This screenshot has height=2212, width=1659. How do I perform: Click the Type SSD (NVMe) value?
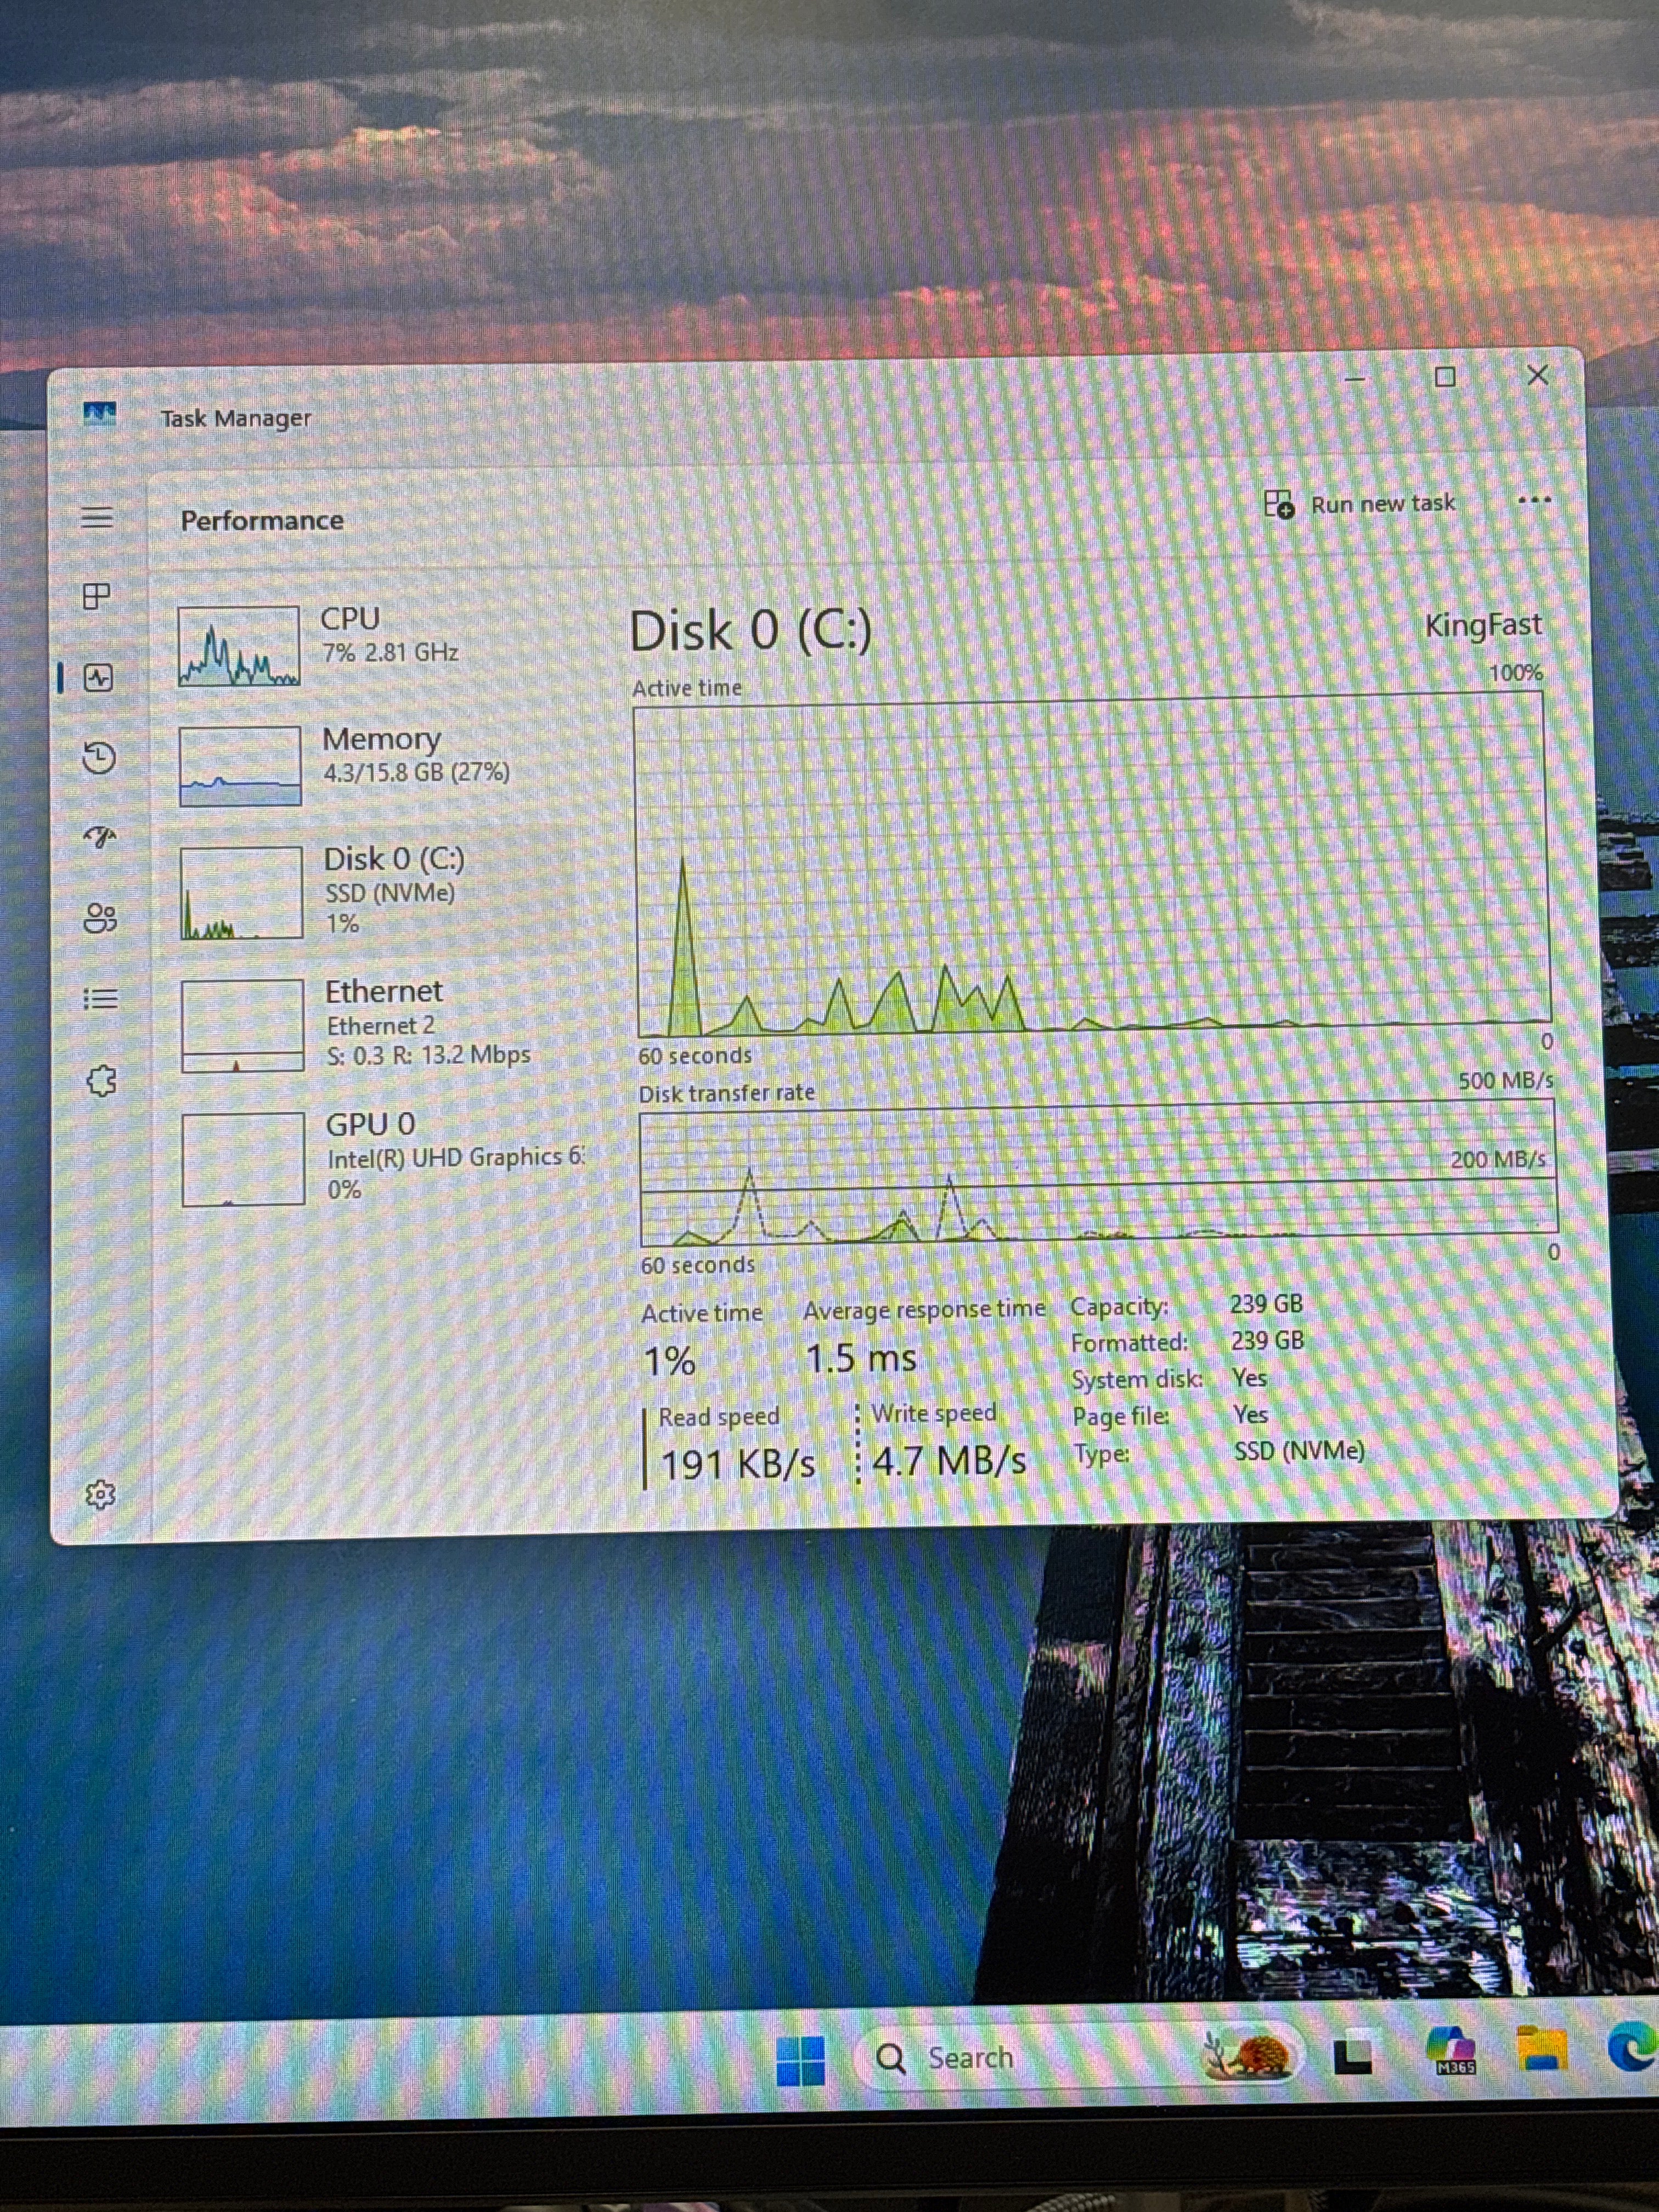pyautogui.click(x=1299, y=1450)
